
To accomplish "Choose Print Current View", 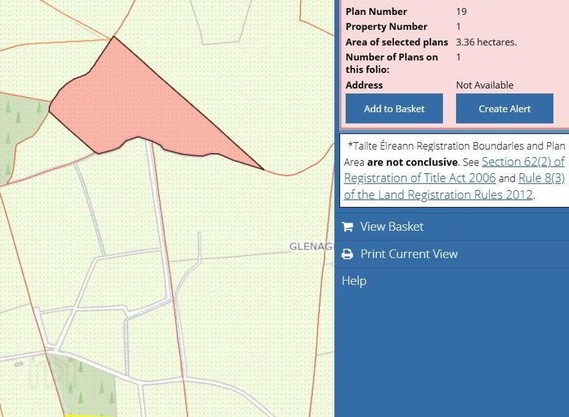I will click(x=452, y=253).
